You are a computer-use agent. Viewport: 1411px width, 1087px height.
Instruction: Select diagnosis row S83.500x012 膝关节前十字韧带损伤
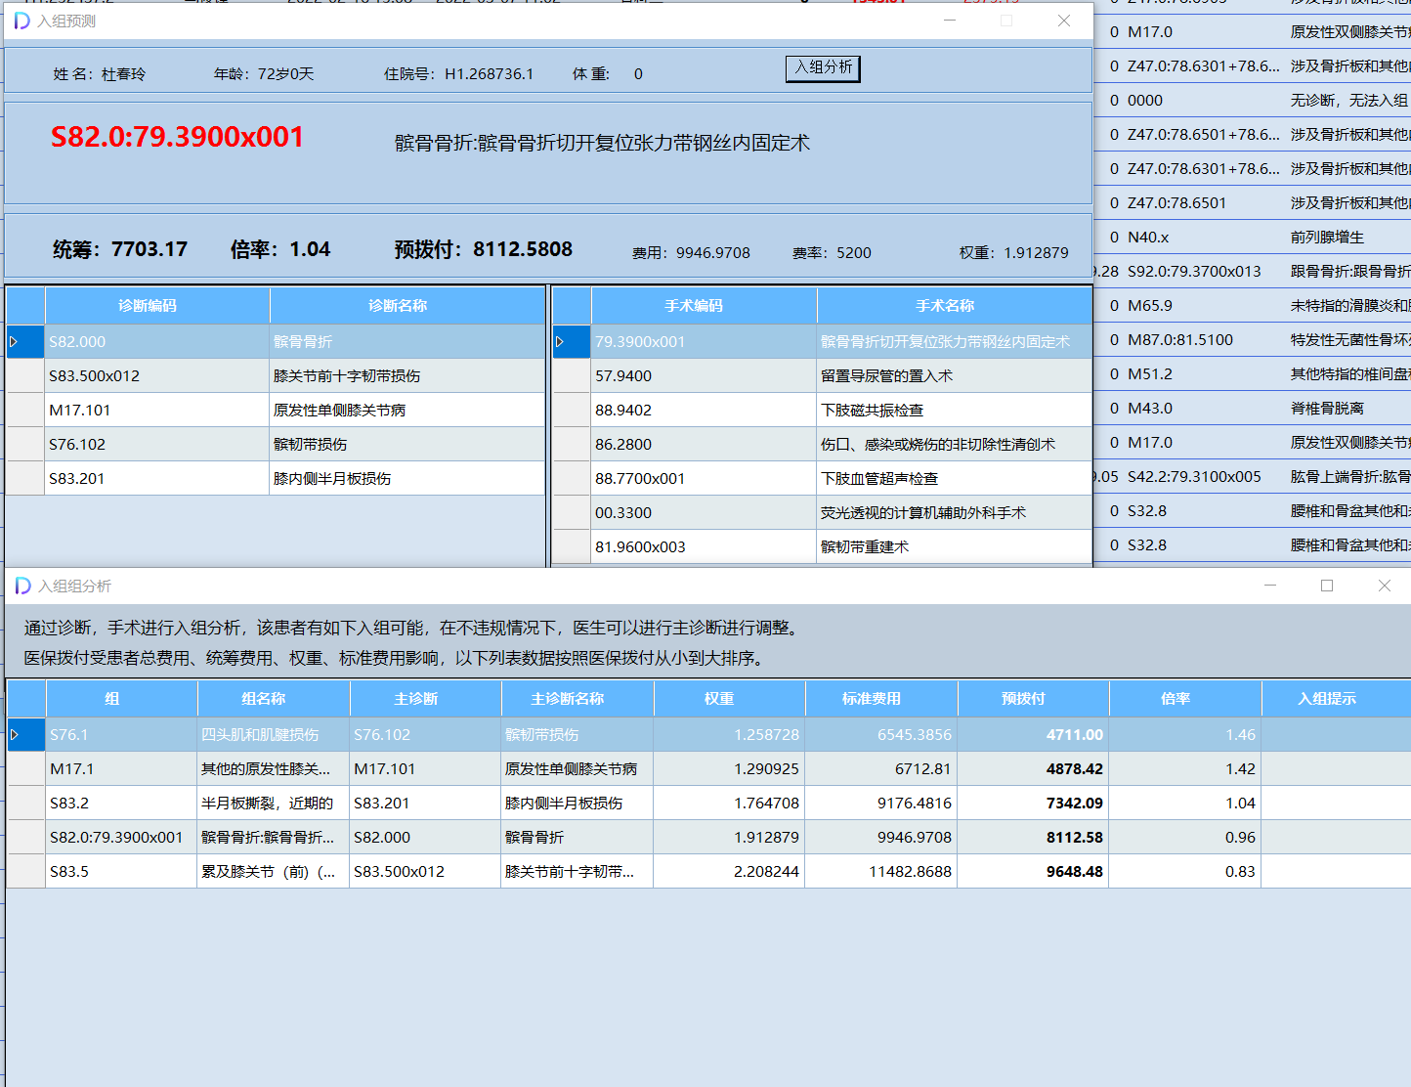point(293,375)
